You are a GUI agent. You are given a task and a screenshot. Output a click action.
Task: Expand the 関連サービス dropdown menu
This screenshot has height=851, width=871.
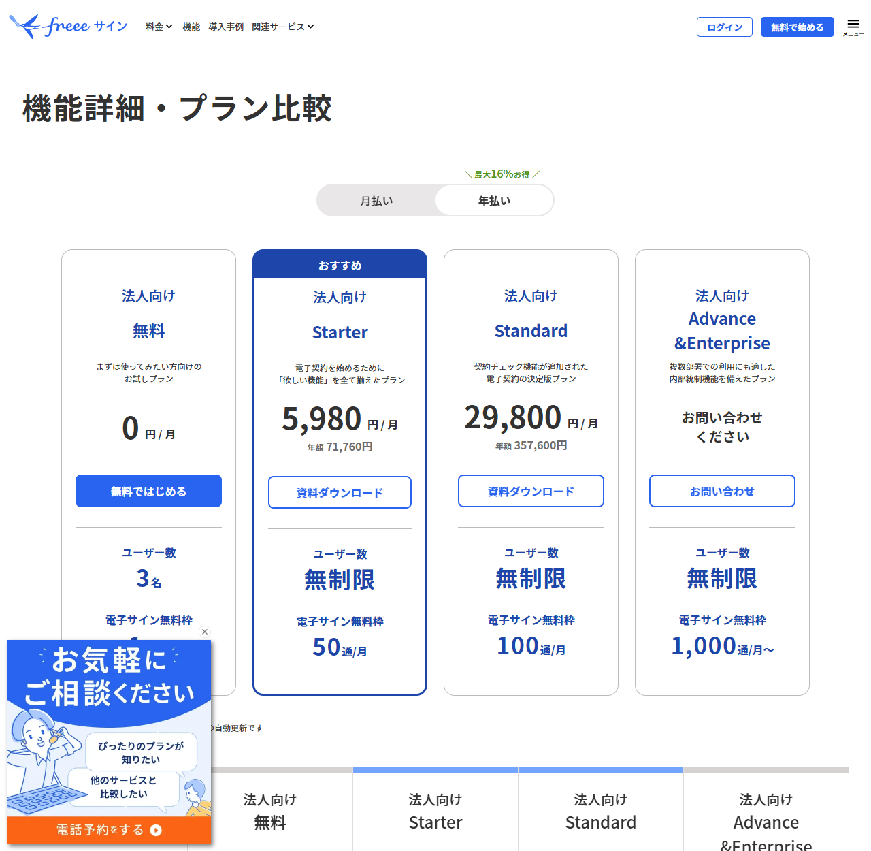[282, 27]
